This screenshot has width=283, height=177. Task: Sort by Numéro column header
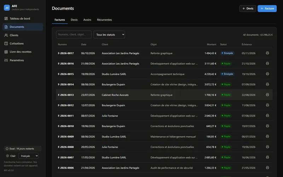[x=62, y=45]
